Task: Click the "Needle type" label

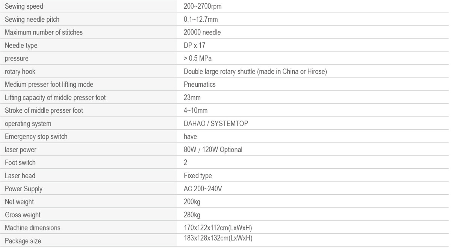Action: (x=21, y=46)
